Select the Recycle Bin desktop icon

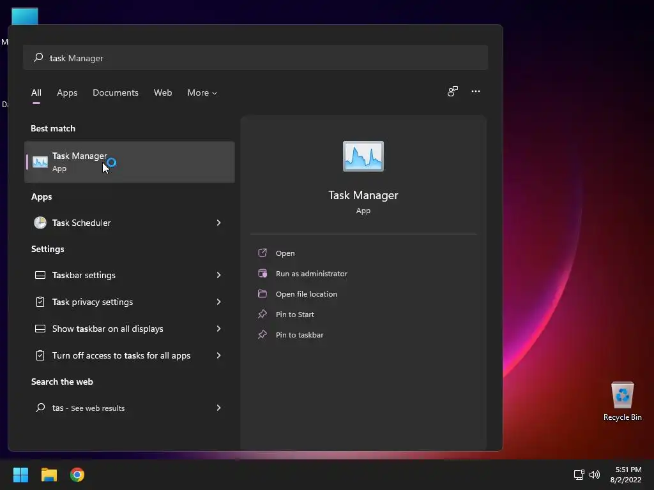[622, 401]
